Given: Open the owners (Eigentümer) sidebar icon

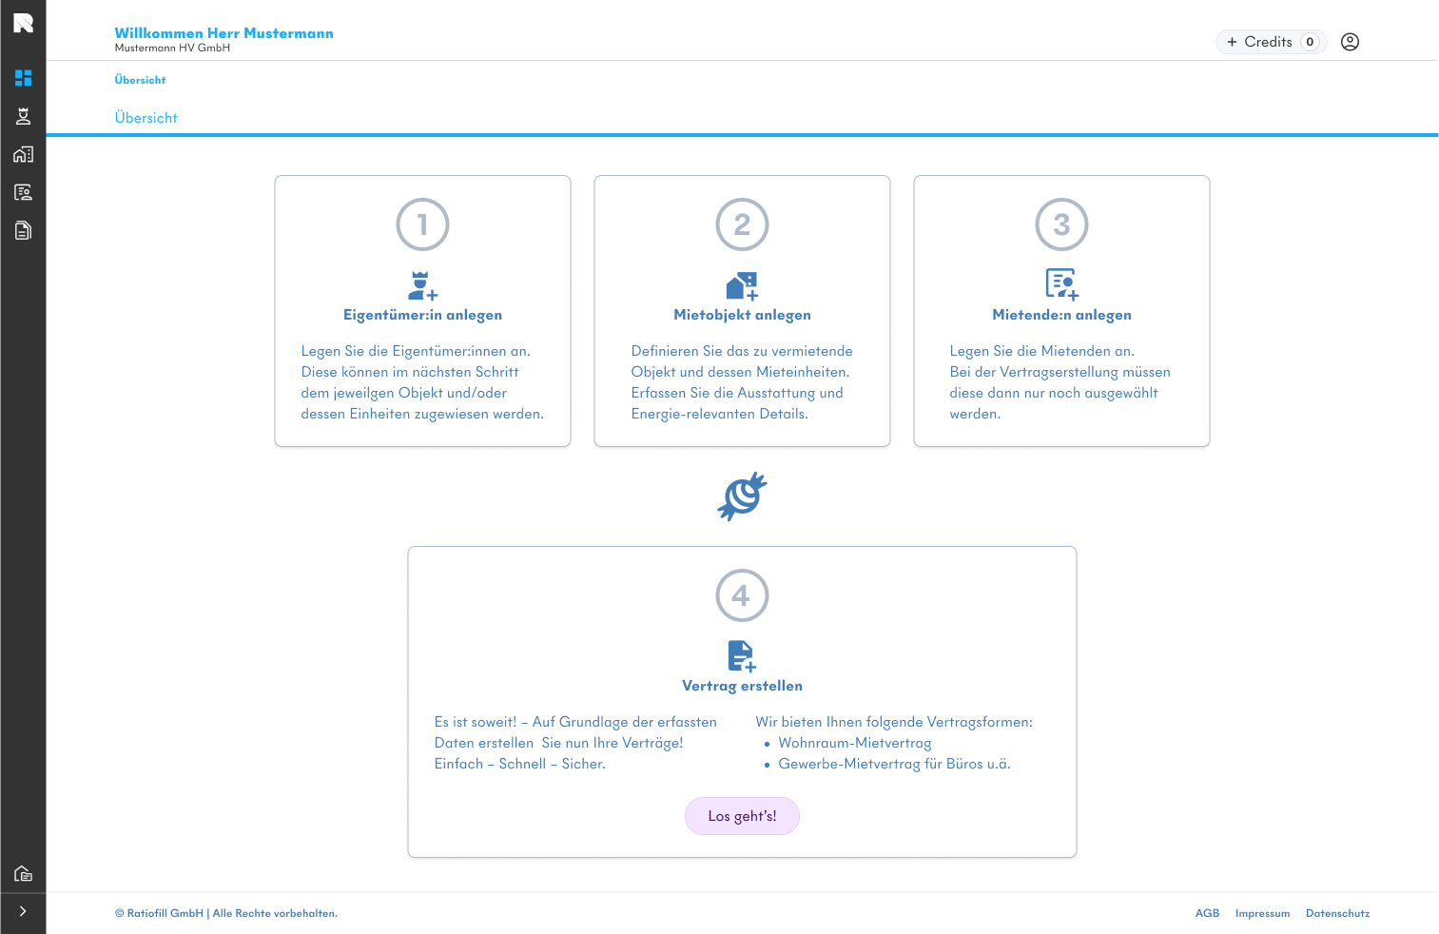Looking at the screenshot, I should [x=23, y=116].
